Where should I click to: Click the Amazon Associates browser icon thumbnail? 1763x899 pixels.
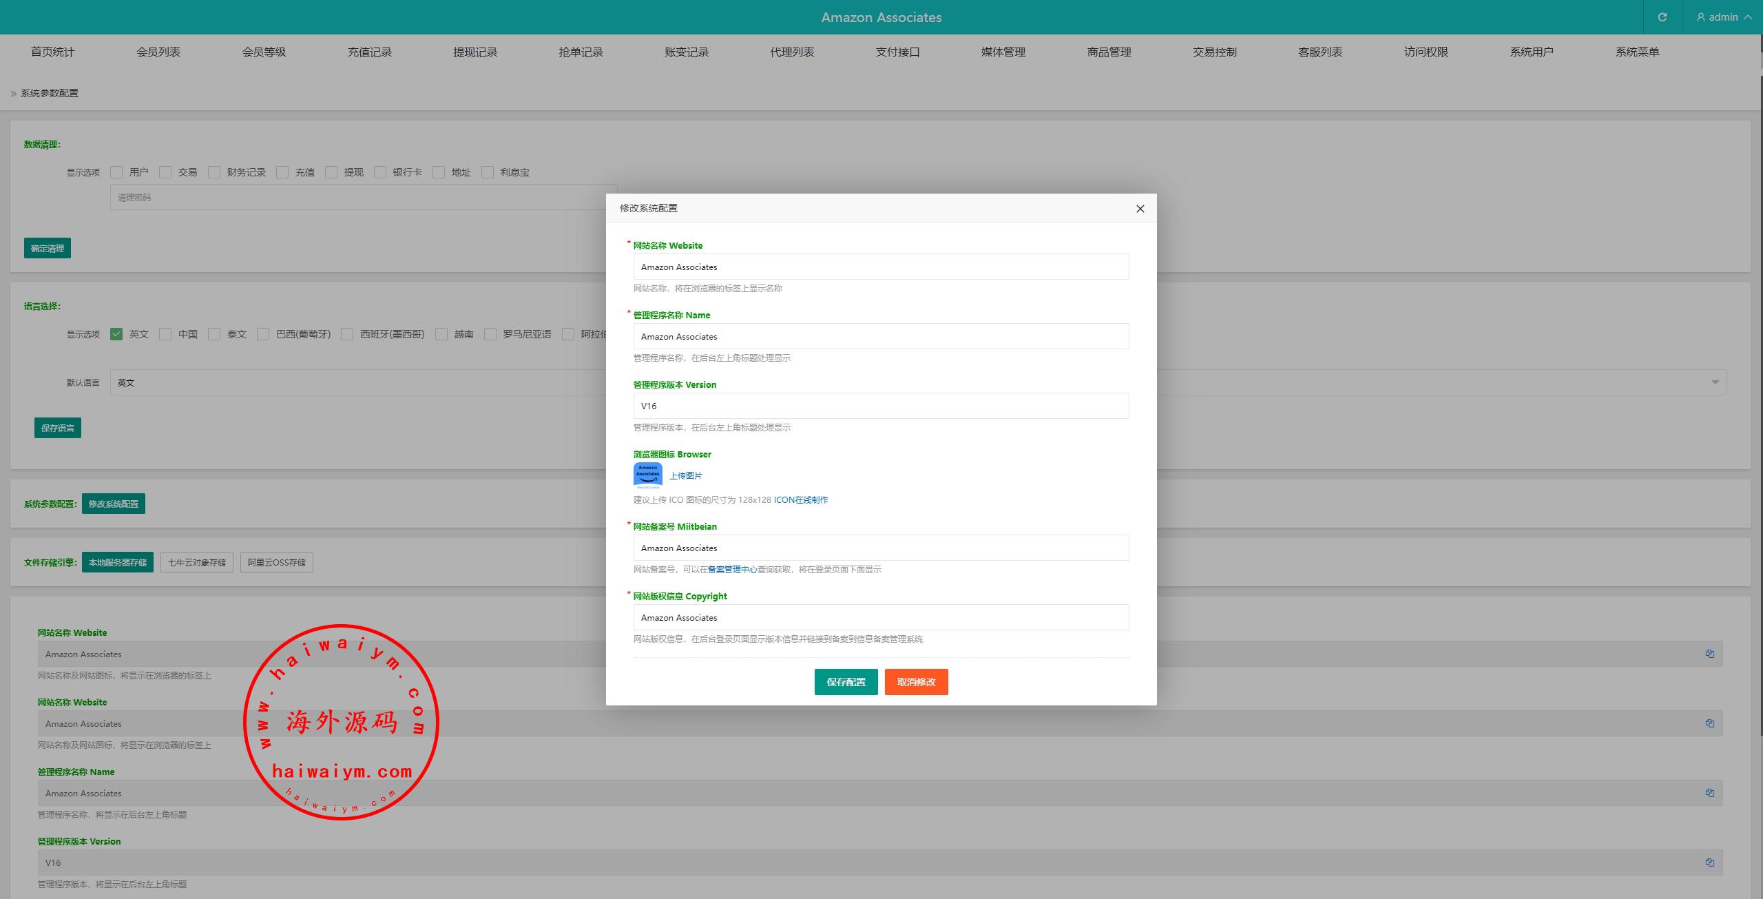[x=647, y=475]
